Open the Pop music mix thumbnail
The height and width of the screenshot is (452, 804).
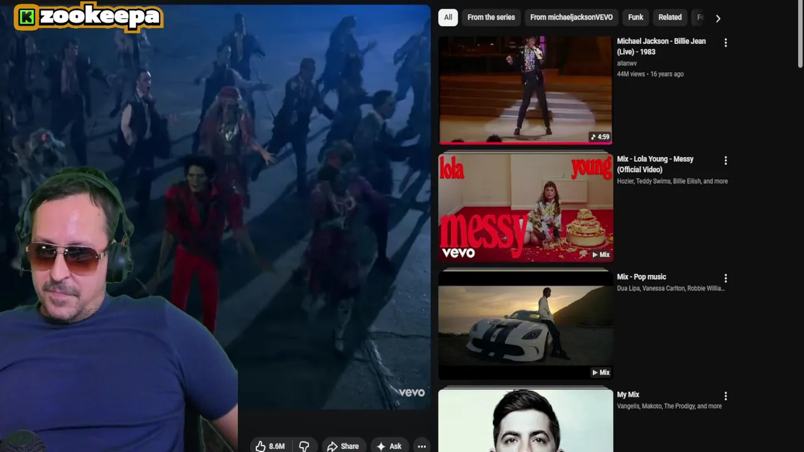(x=526, y=325)
